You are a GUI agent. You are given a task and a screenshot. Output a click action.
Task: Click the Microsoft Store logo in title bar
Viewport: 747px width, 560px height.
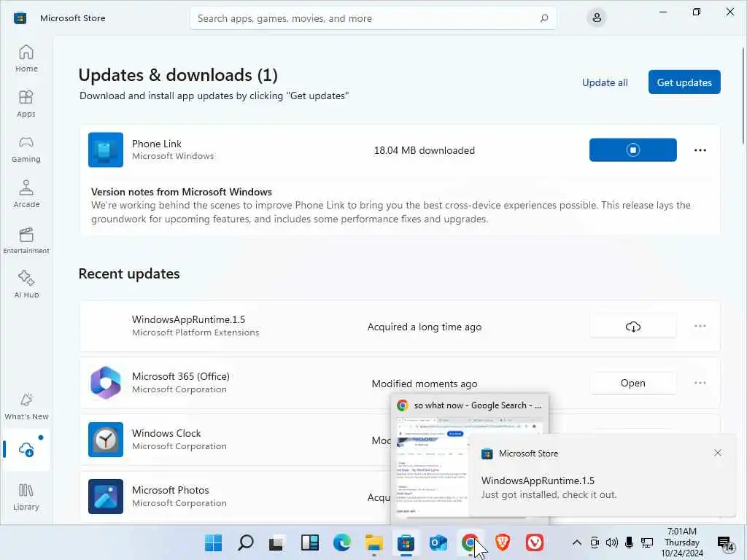point(20,18)
